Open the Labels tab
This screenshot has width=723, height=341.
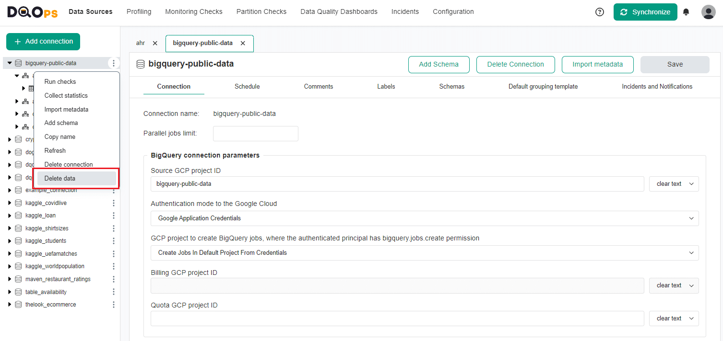[386, 87]
